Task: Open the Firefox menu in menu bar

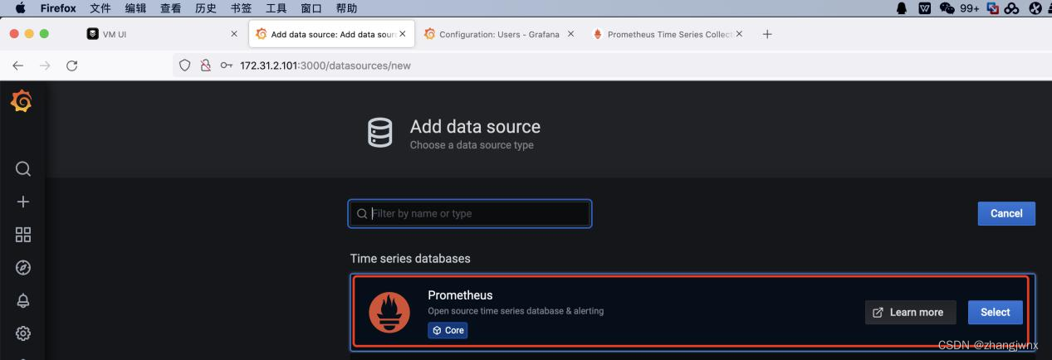Action: 58,8
